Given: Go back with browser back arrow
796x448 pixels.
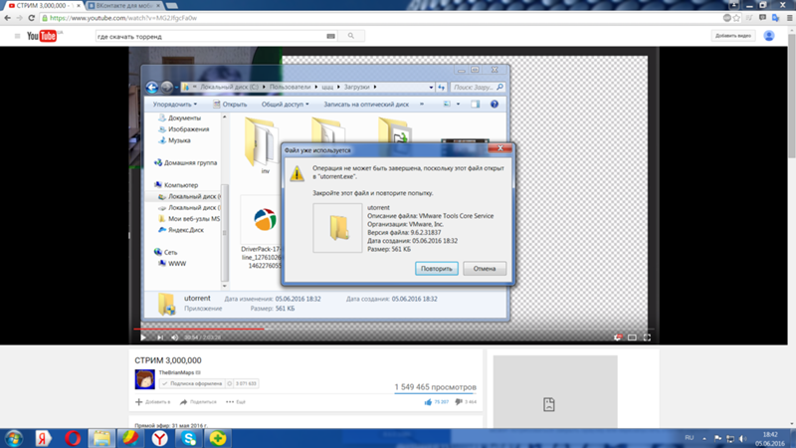Looking at the screenshot, I should 7,18.
